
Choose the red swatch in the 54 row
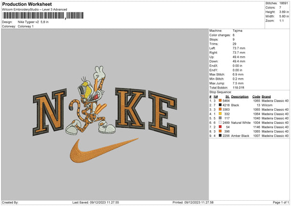pyautogui.click(x=220, y=127)
